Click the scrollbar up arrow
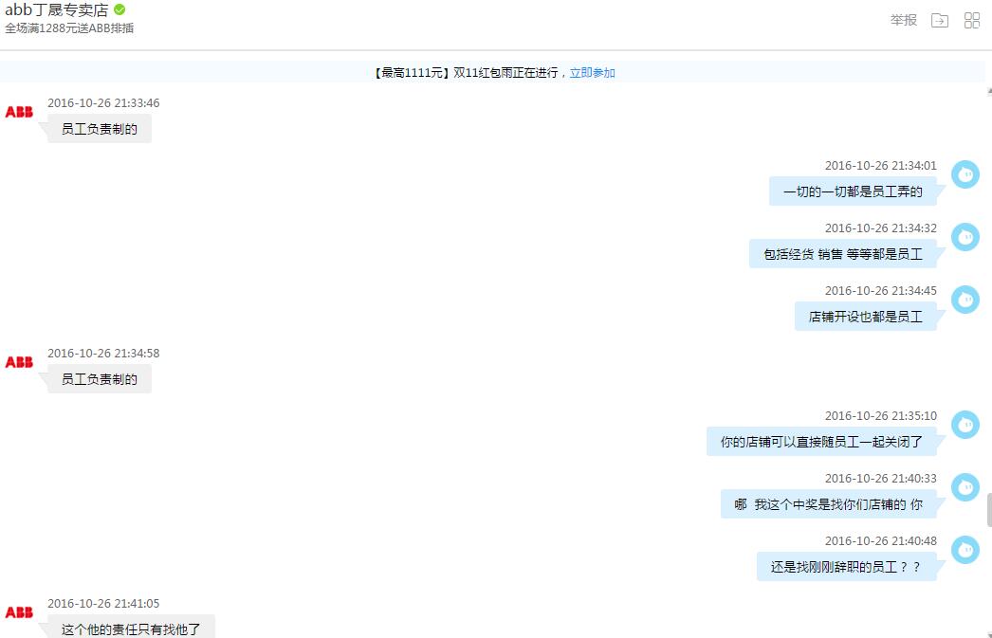 989,92
